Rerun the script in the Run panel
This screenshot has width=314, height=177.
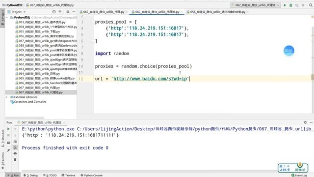pyautogui.click(x=8, y=129)
